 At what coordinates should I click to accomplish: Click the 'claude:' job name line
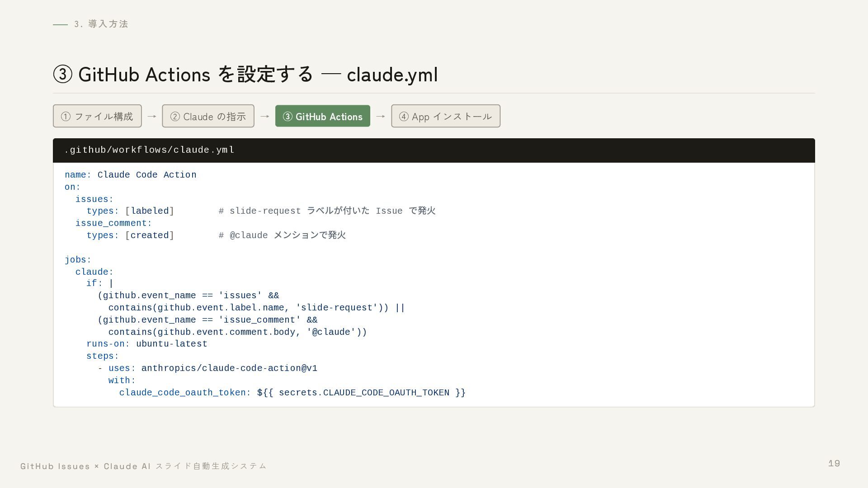coord(94,272)
